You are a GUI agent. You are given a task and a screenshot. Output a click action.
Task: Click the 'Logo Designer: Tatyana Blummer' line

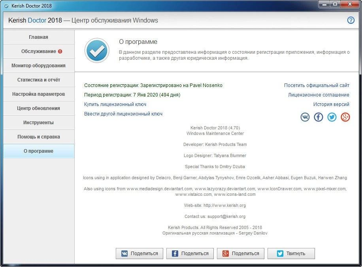(x=215, y=155)
